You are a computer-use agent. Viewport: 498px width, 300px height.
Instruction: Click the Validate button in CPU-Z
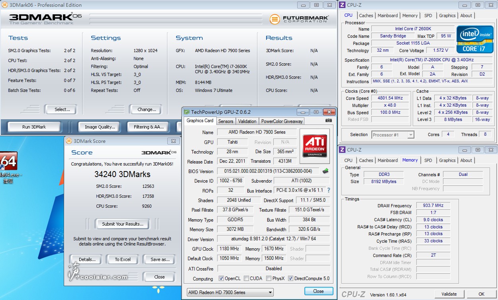tap(449, 294)
